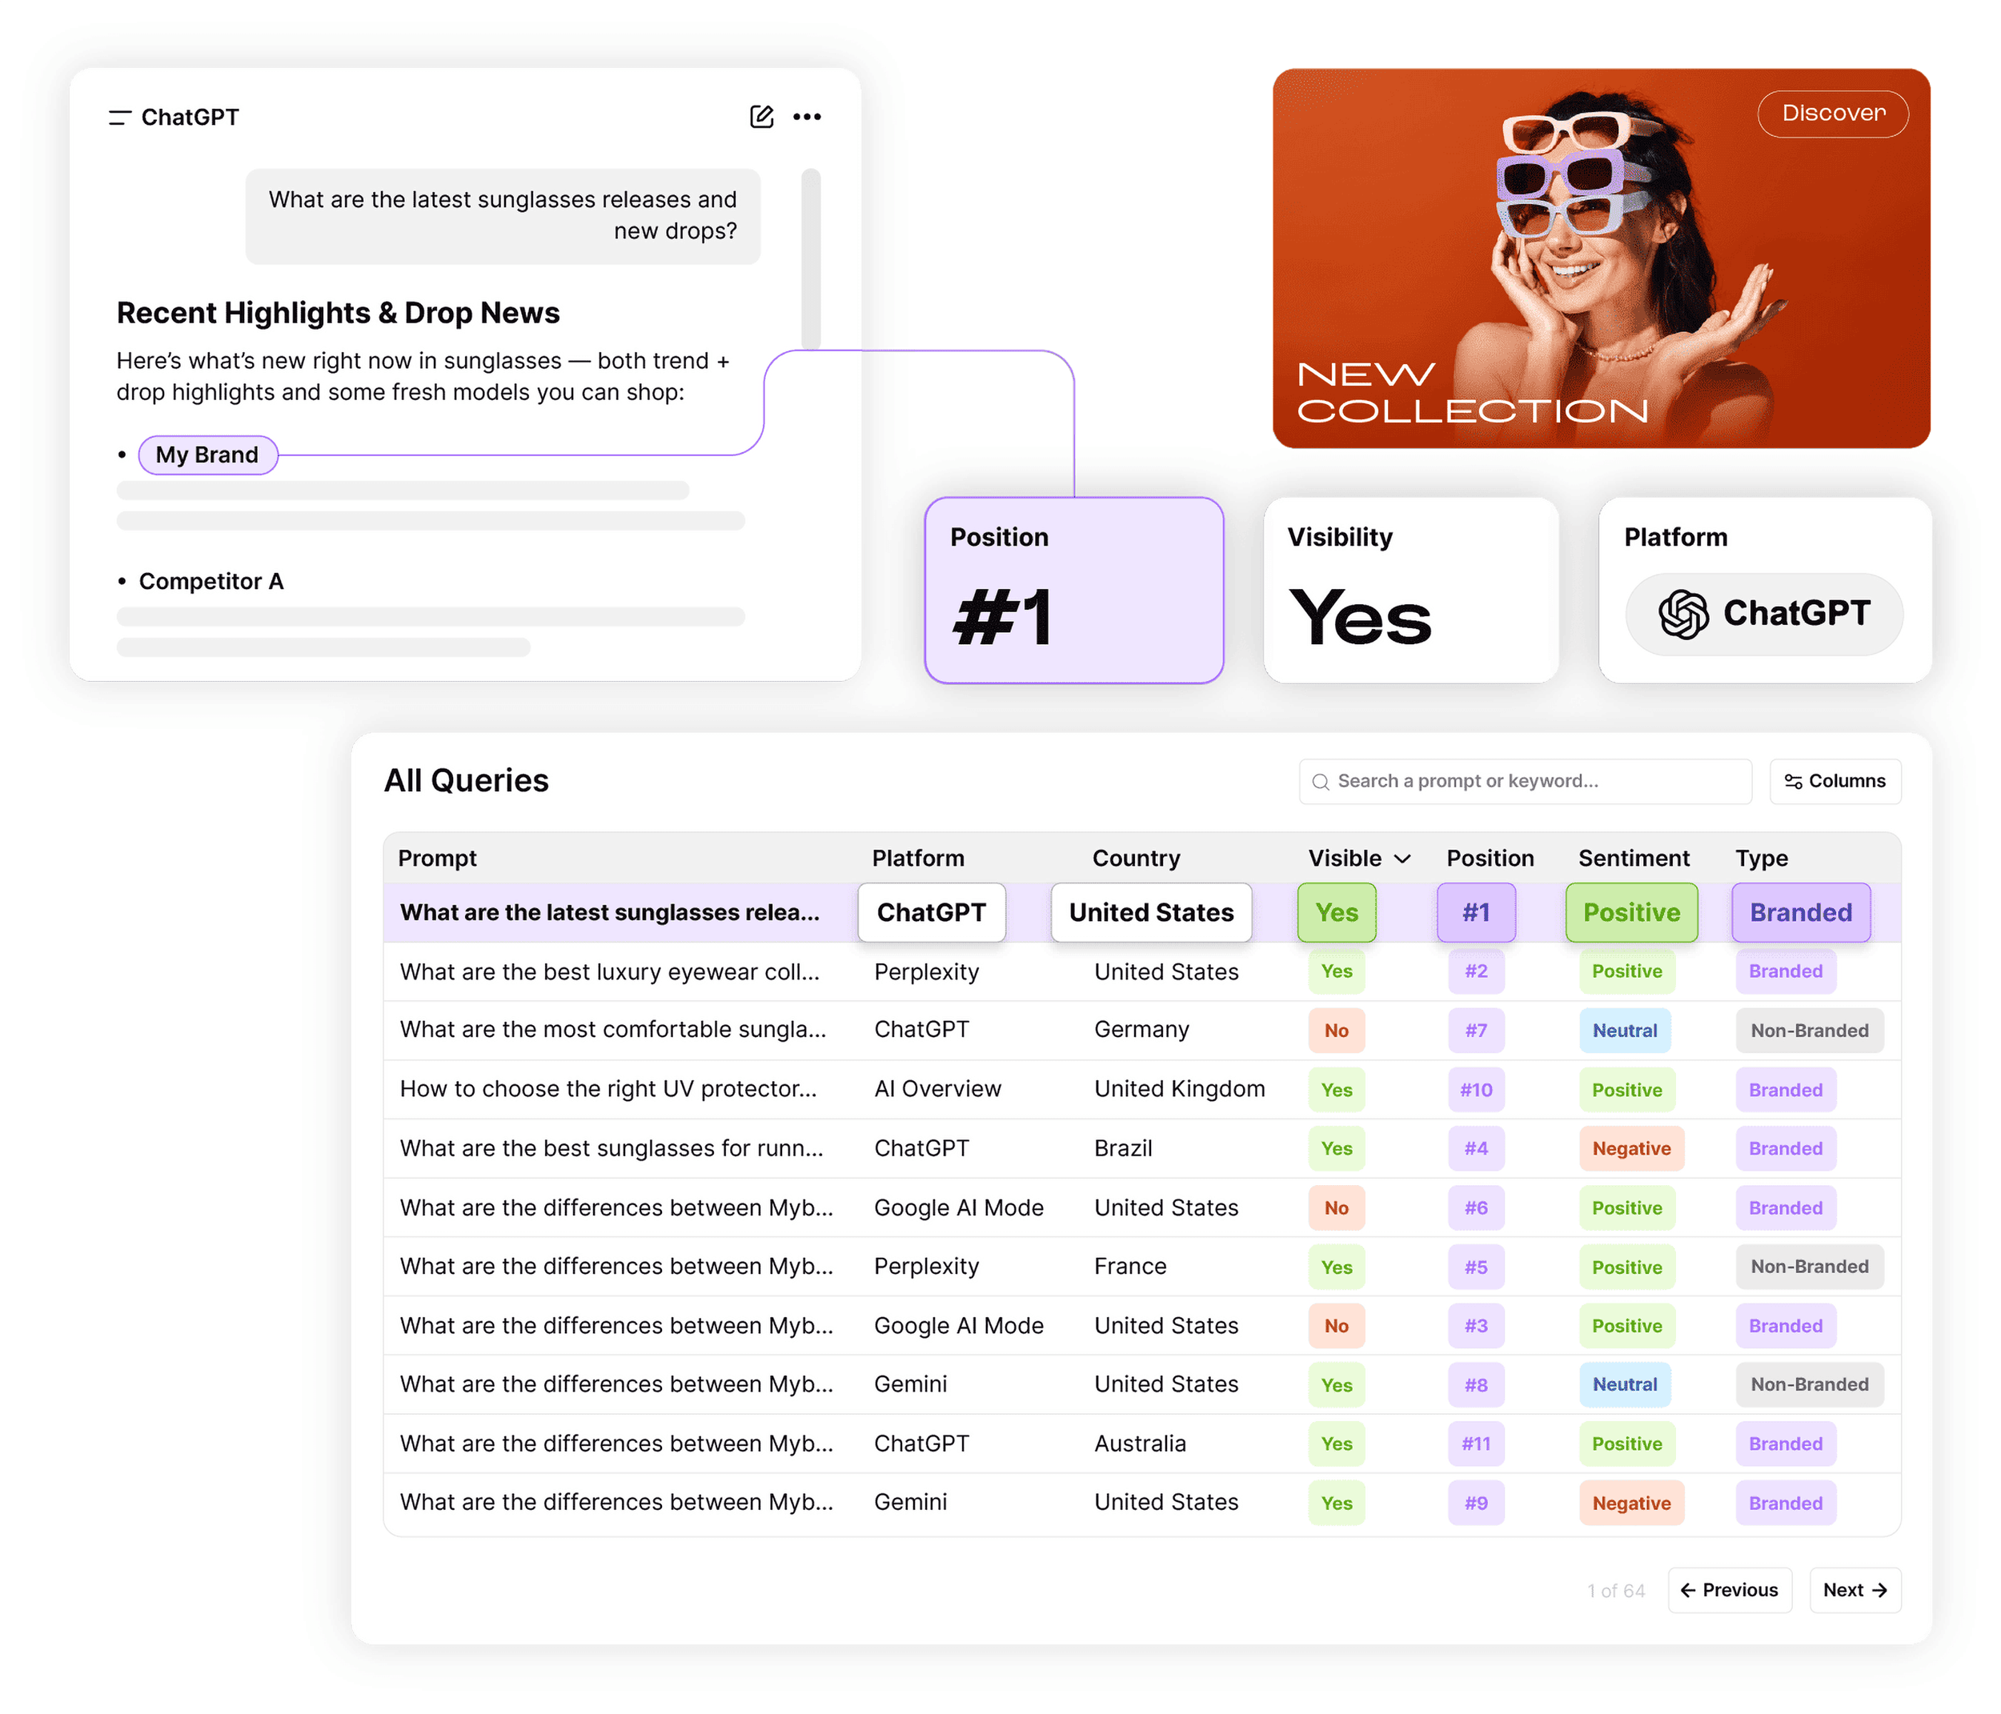Click the Columns settings icon
Image resolution: width=2001 pixels, height=1714 pixels.
tap(1792, 781)
